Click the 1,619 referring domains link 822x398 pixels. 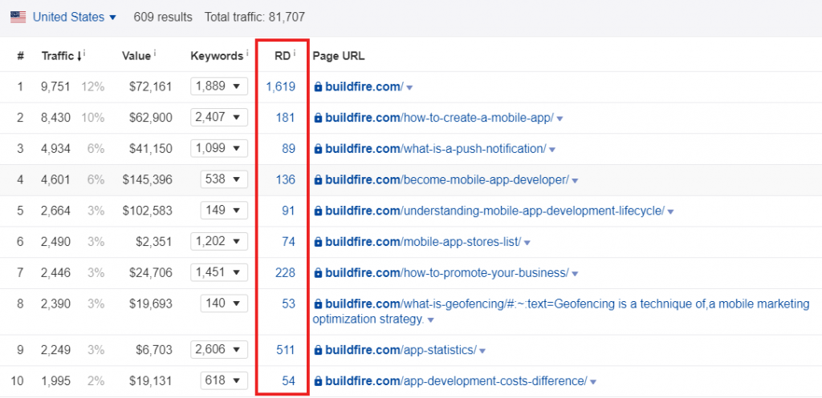coord(280,86)
